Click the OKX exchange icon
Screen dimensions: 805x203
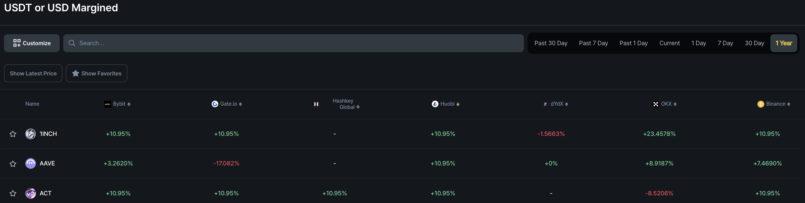coord(655,104)
